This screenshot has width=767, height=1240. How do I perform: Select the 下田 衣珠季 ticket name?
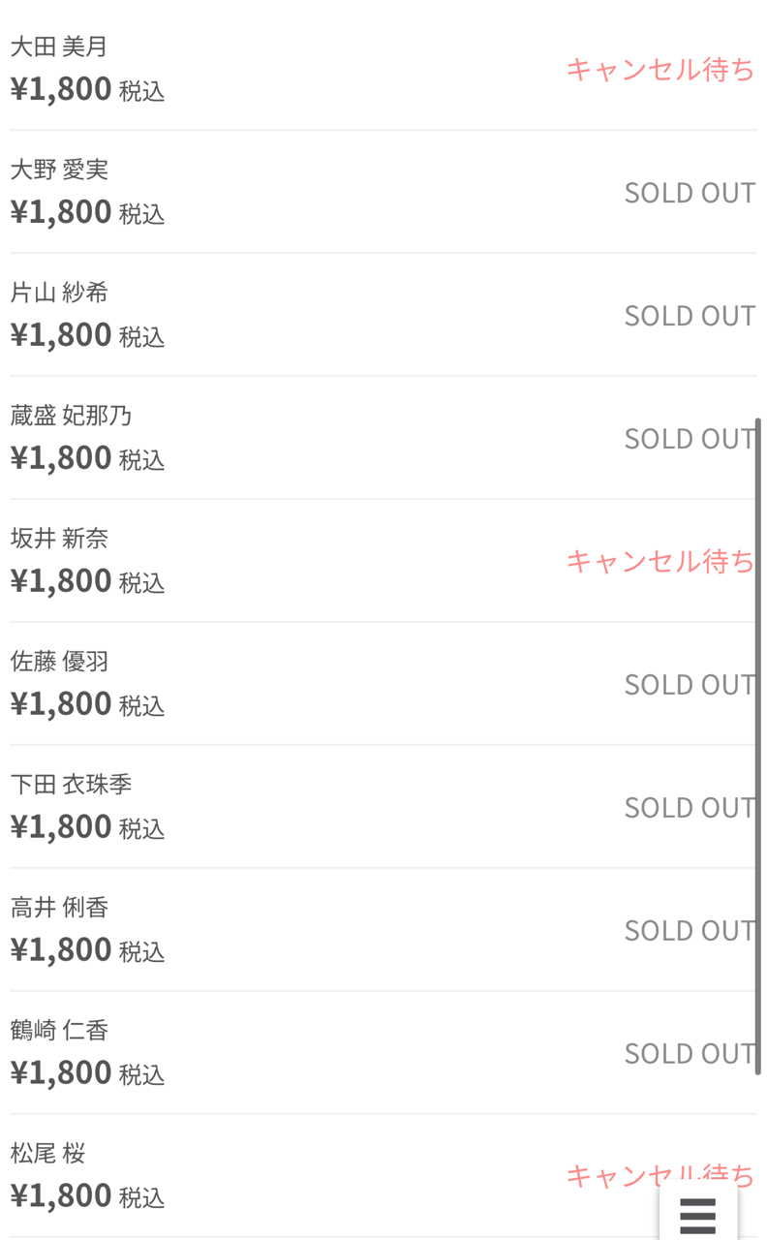tap(71, 785)
